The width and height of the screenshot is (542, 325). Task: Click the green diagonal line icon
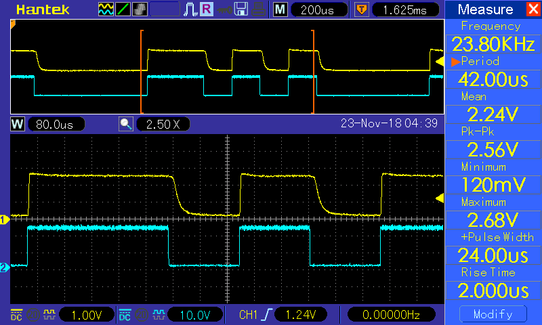123,9
